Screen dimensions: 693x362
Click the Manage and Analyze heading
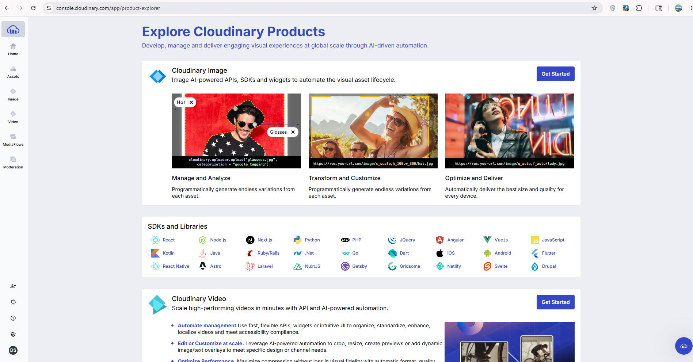click(201, 178)
